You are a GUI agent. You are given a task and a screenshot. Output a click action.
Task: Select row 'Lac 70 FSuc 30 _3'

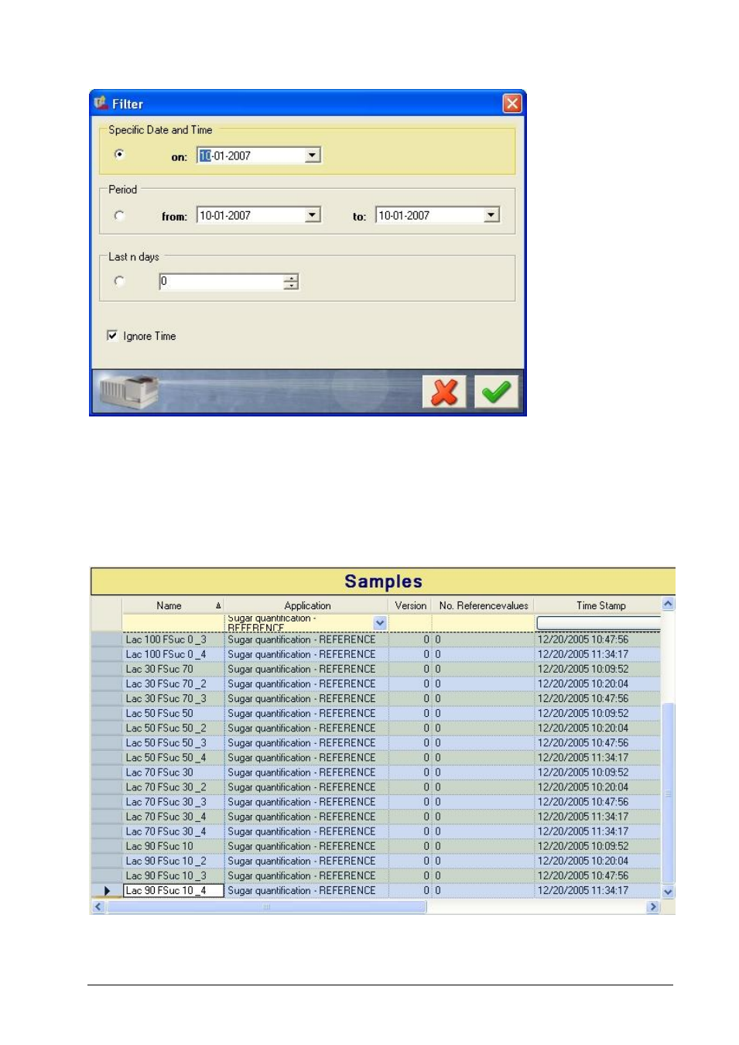point(376,802)
